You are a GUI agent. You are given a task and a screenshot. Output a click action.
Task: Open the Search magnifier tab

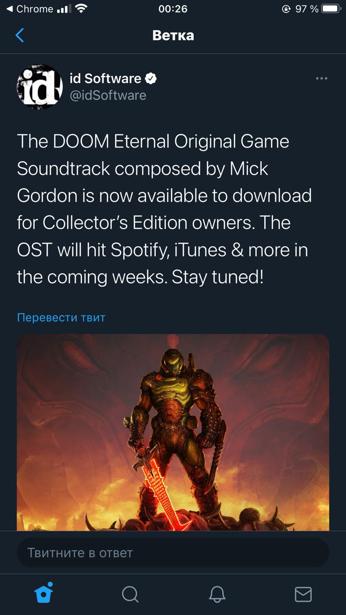[x=130, y=594]
